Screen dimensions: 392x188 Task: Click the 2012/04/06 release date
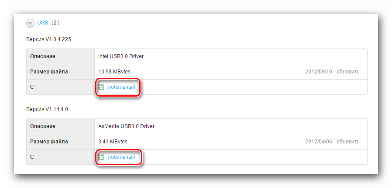[318, 142]
